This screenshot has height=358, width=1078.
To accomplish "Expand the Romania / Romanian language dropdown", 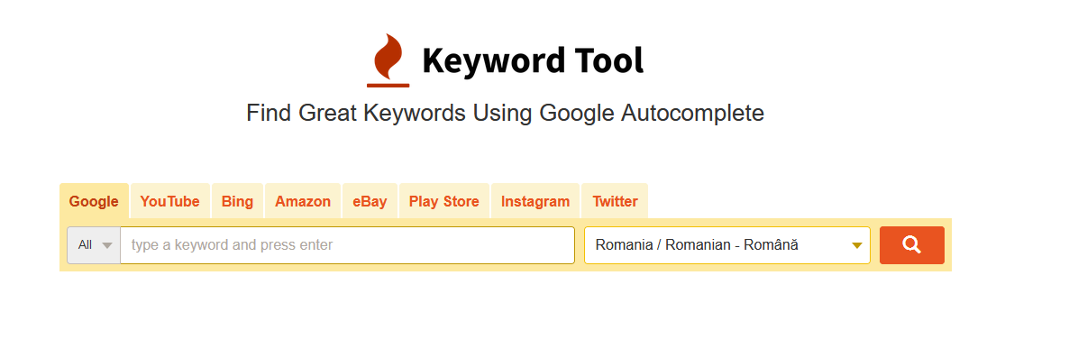I will click(727, 245).
